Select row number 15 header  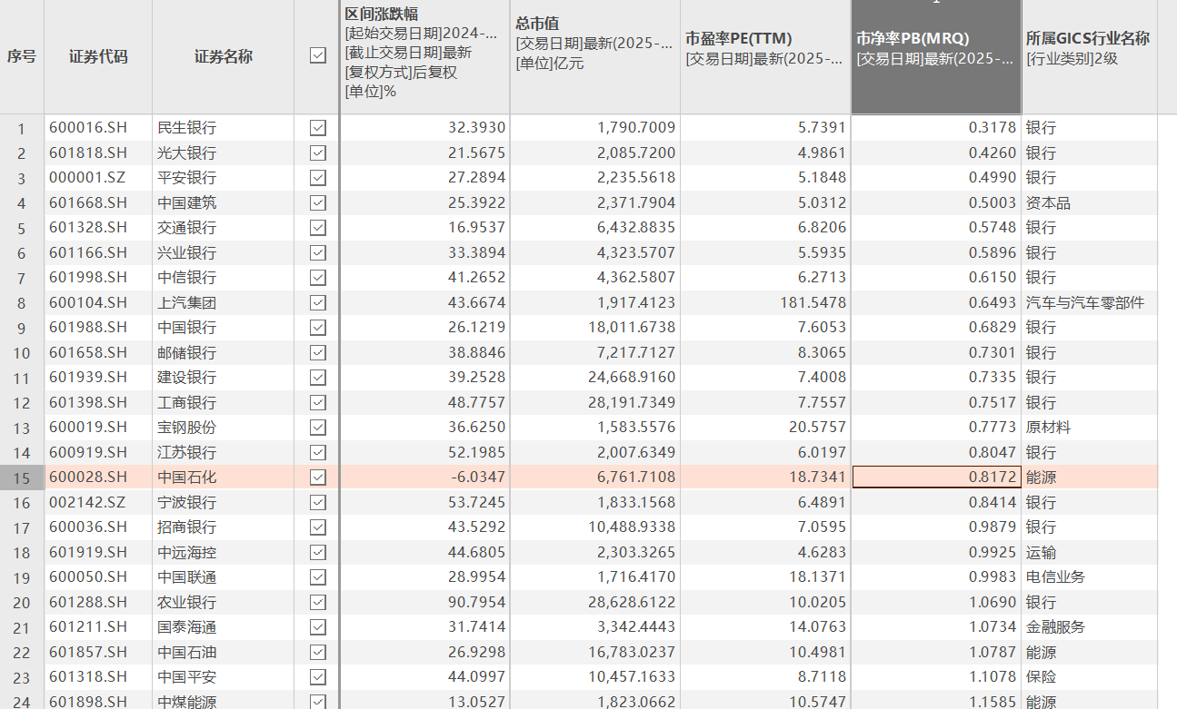coord(22,478)
